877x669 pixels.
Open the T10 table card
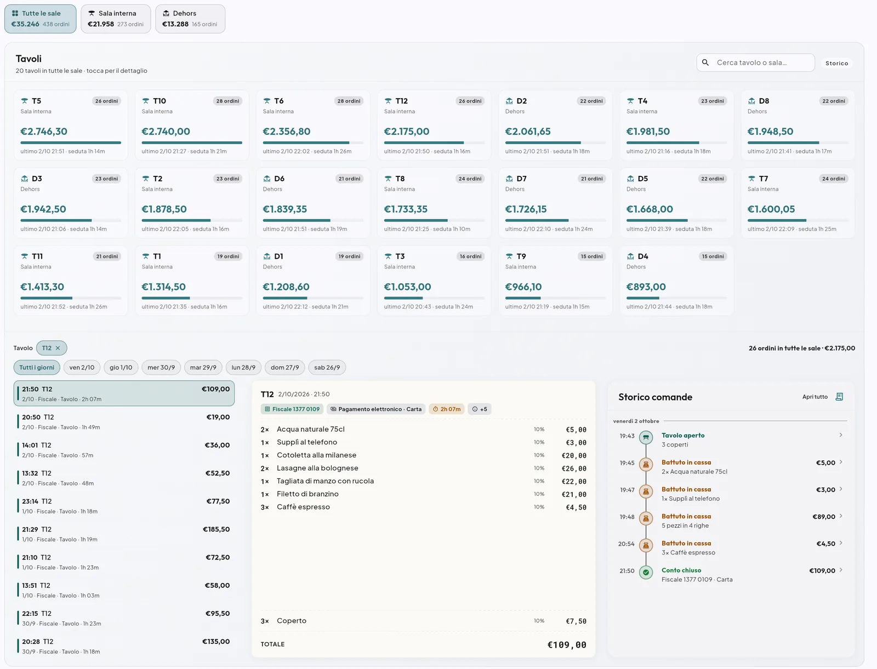pyautogui.click(x=192, y=125)
